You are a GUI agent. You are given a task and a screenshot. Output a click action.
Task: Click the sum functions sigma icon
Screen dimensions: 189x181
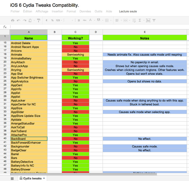coord(140,20)
